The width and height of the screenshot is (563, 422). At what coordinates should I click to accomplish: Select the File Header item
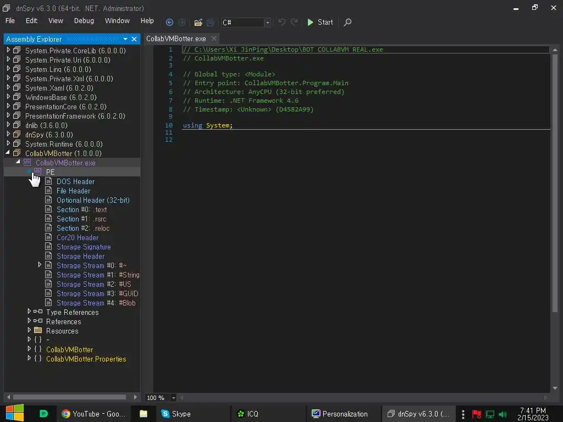[x=73, y=191]
